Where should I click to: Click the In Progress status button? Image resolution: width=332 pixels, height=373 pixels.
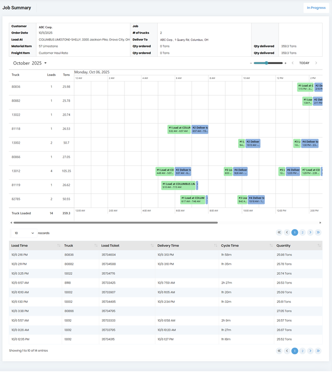[x=316, y=8]
